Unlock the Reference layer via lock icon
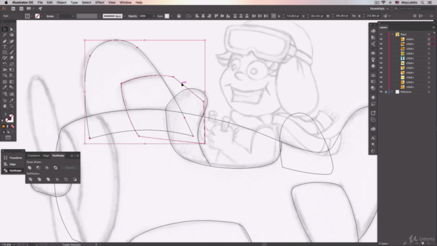The image size is (437, 246). point(386,92)
